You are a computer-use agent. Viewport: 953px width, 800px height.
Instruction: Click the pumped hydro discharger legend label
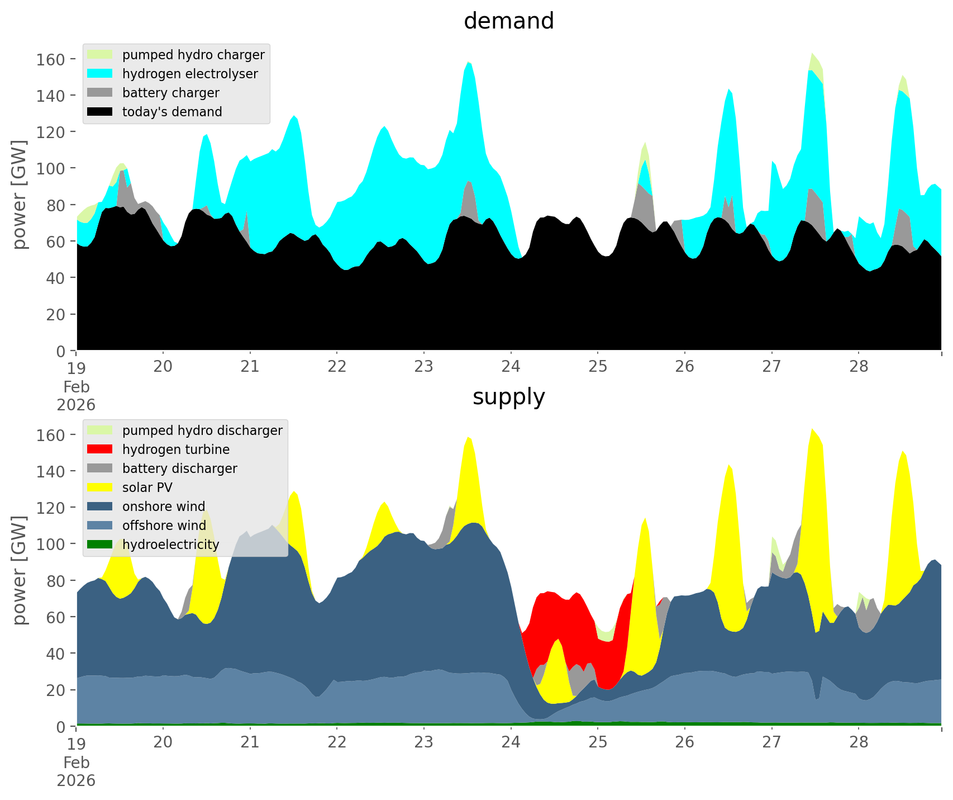[202, 430]
